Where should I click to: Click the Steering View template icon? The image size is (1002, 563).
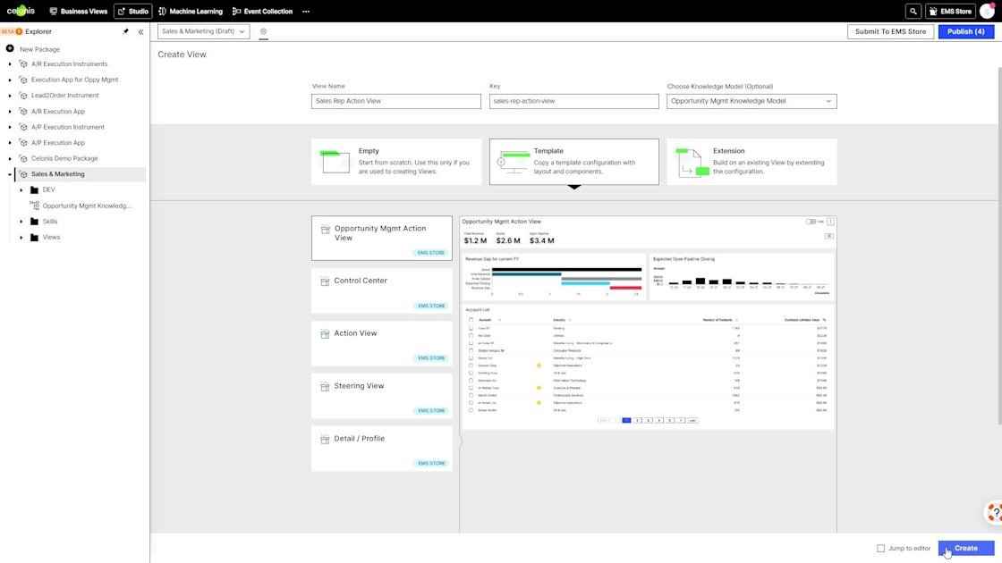325,386
